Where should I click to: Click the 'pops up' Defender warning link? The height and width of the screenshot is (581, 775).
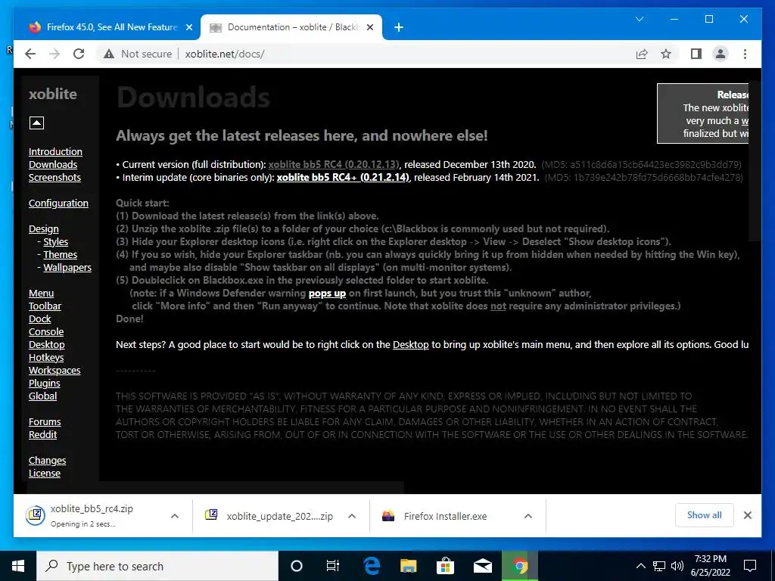click(x=327, y=293)
